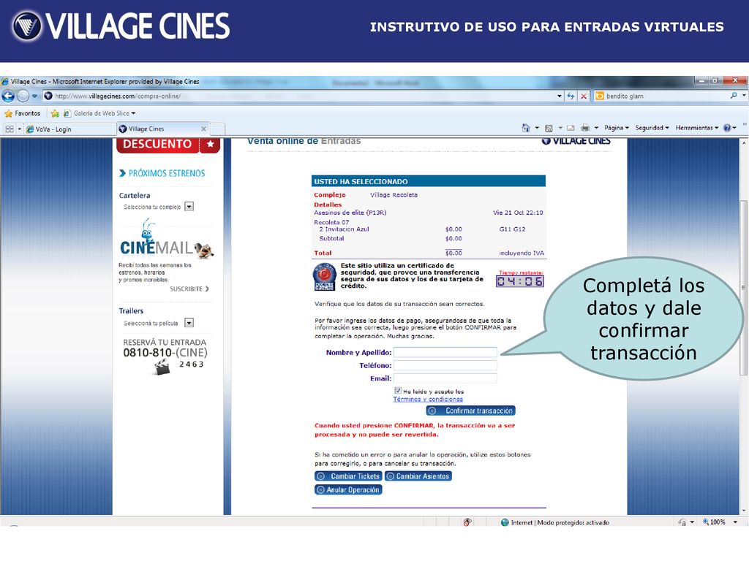749x561 pixels.
Task: Click the search box containing bendito glam
Action: tap(661, 96)
